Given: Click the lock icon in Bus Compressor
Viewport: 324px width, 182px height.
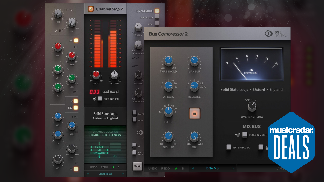Looking at the screenshot, I should point(267,148).
